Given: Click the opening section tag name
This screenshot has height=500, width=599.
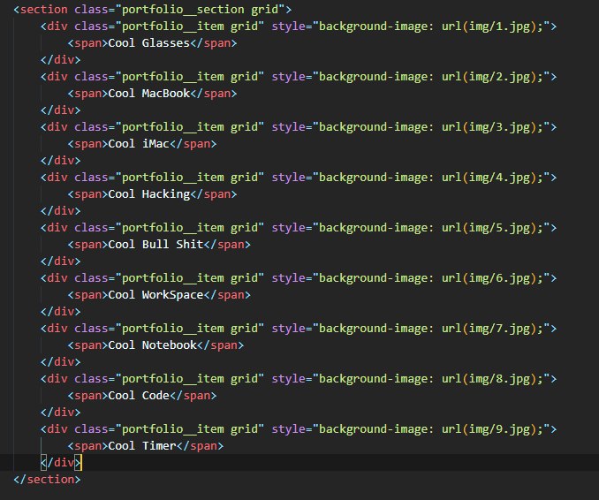Looking at the screenshot, I should [43, 10].
